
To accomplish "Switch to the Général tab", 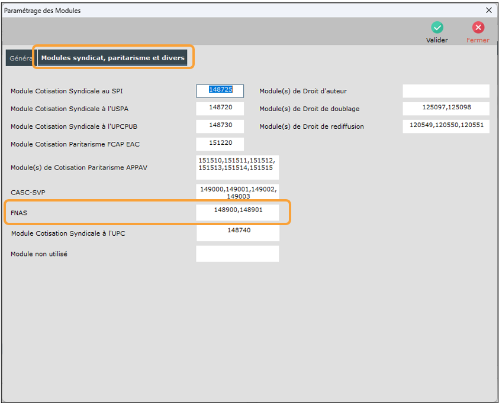I will (x=20, y=58).
